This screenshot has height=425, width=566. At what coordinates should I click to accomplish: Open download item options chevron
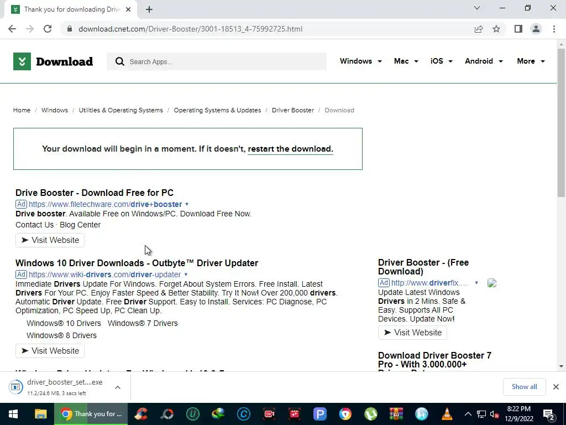[118, 387]
